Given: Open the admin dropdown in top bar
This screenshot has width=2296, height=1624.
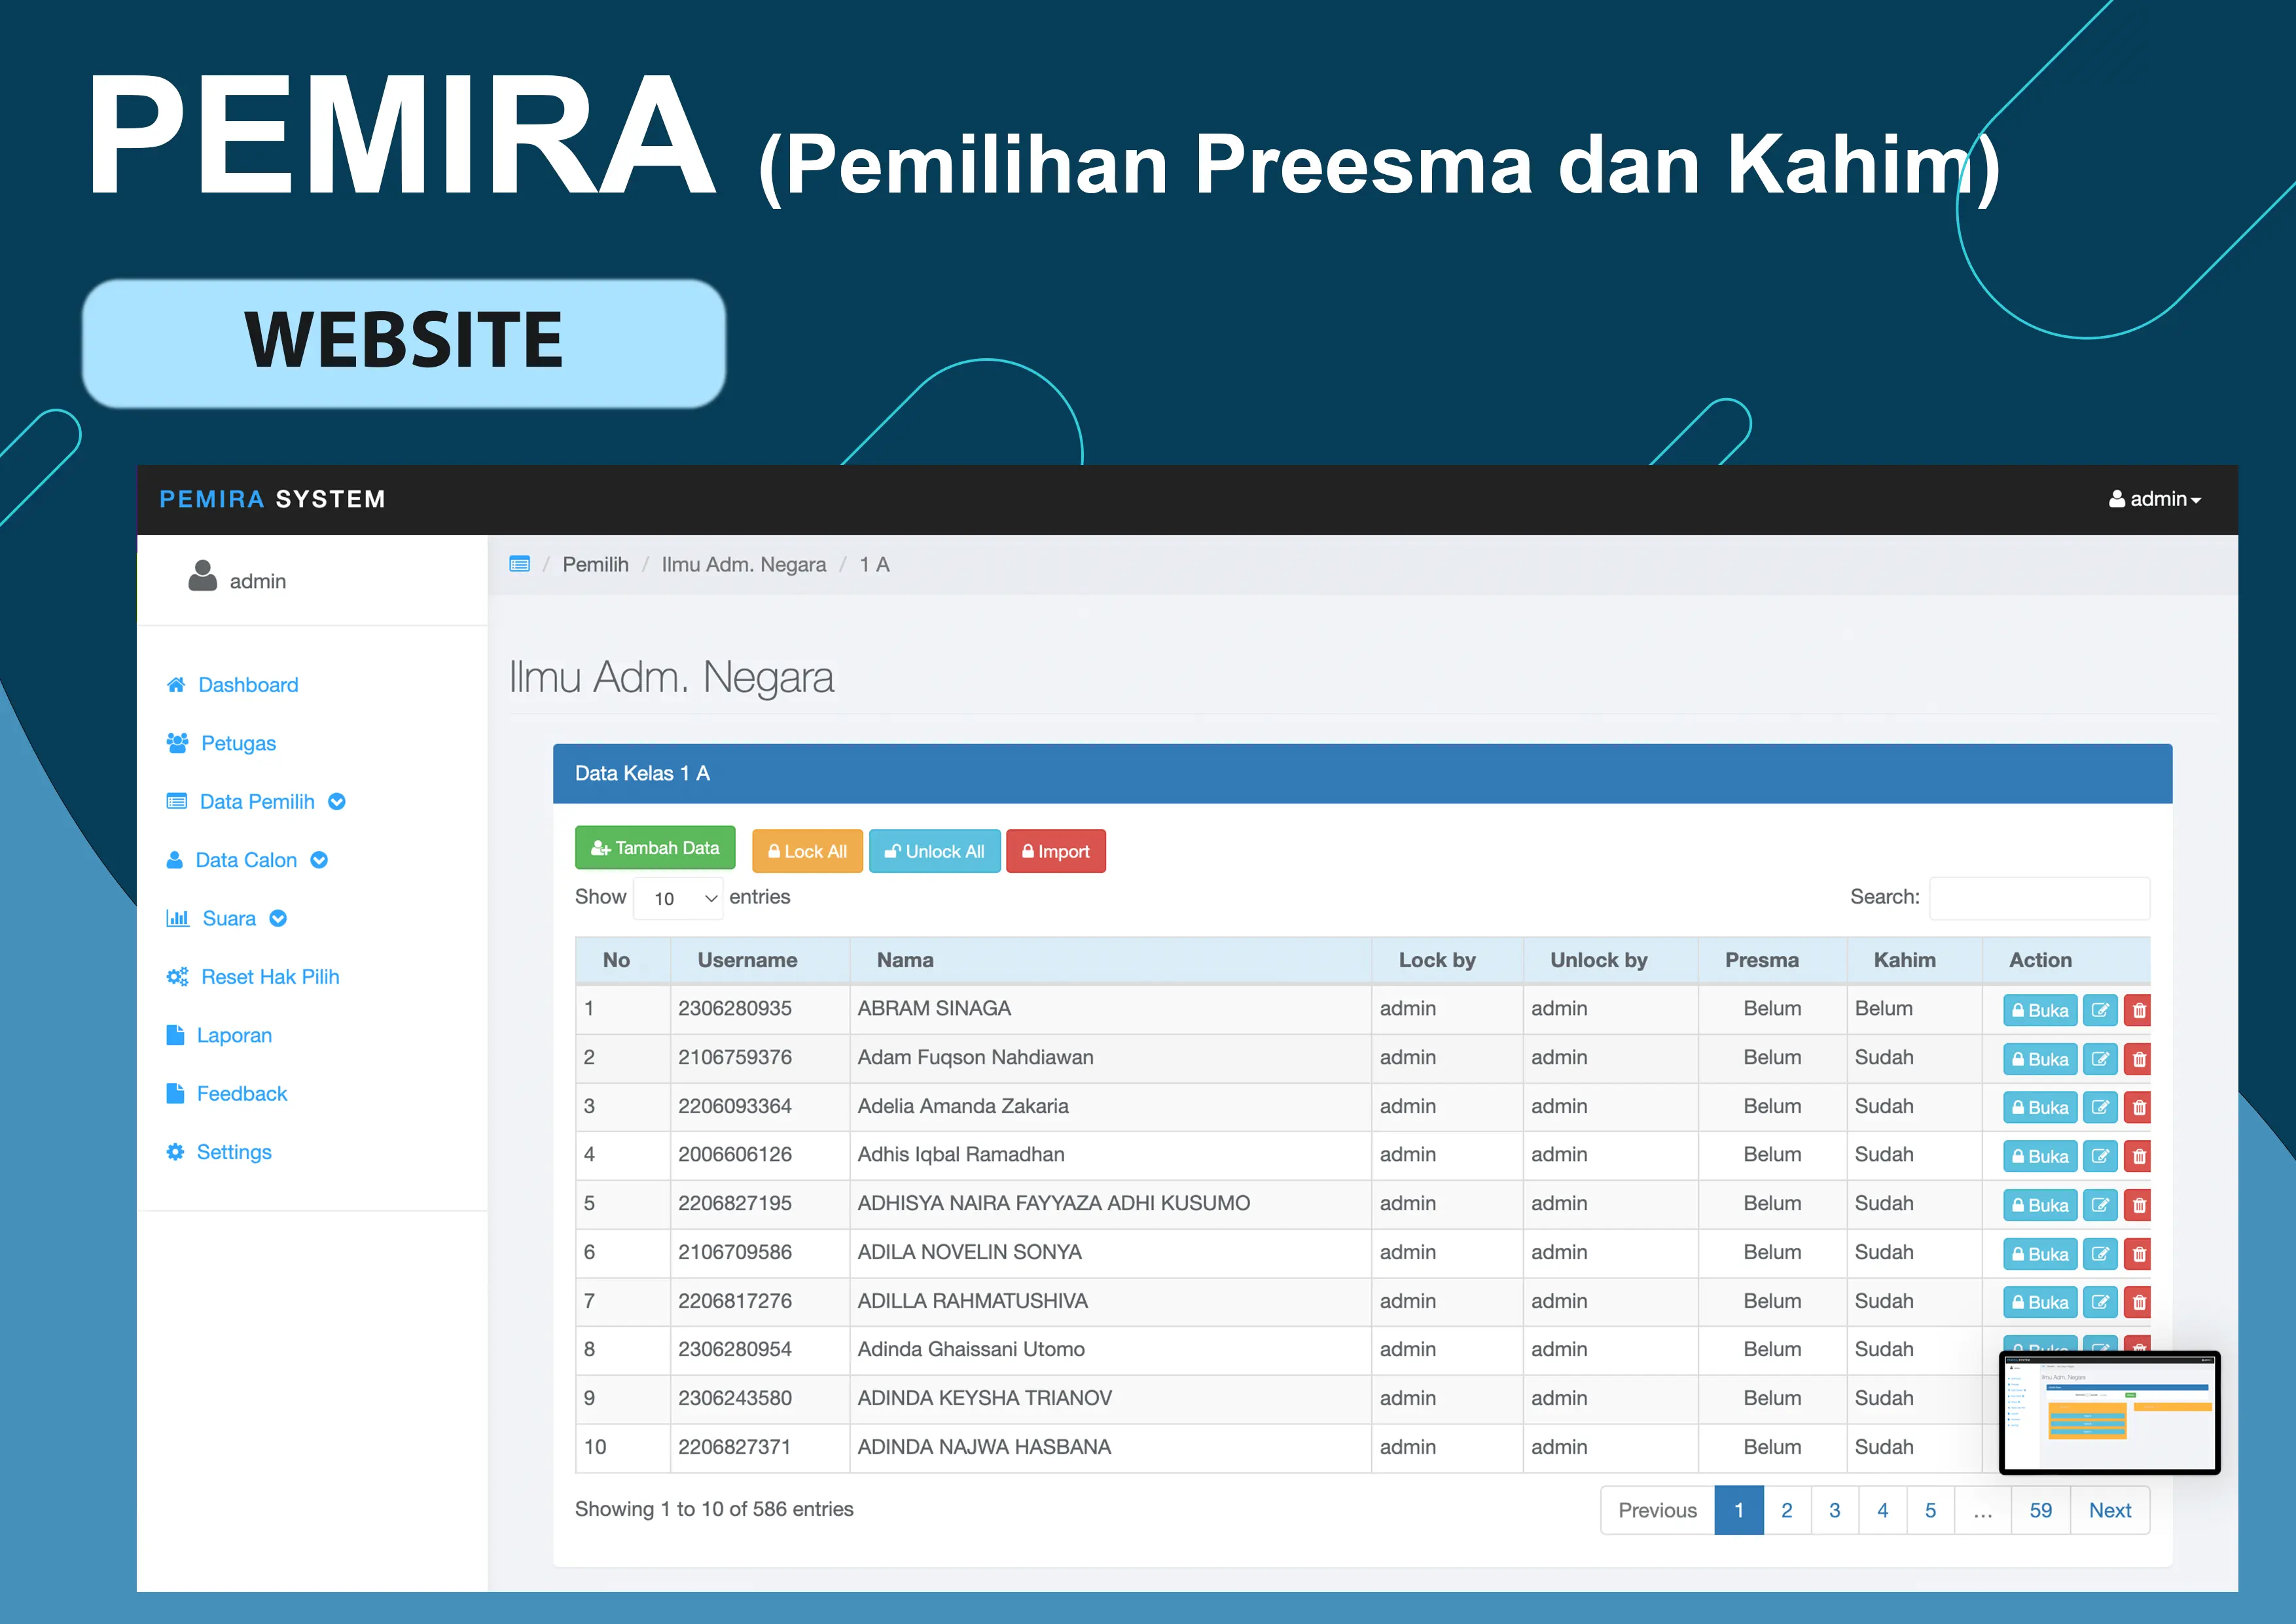Looking at the screenshot, I should click(x=2155, y=499).
